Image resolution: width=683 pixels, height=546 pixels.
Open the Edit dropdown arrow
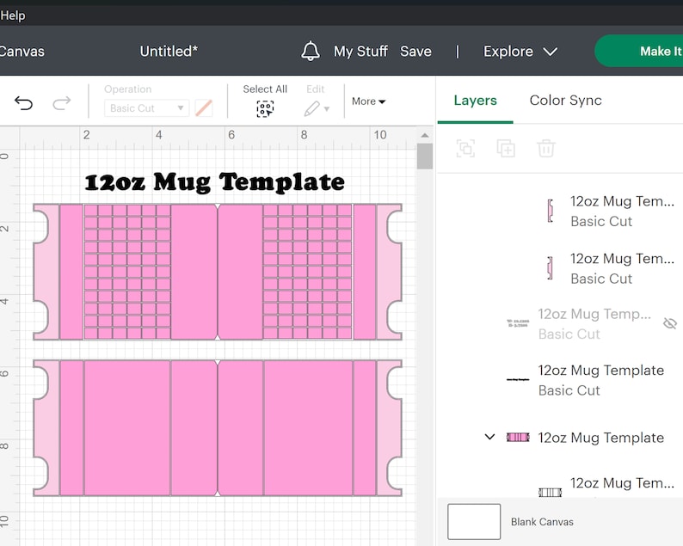[327, 109]
